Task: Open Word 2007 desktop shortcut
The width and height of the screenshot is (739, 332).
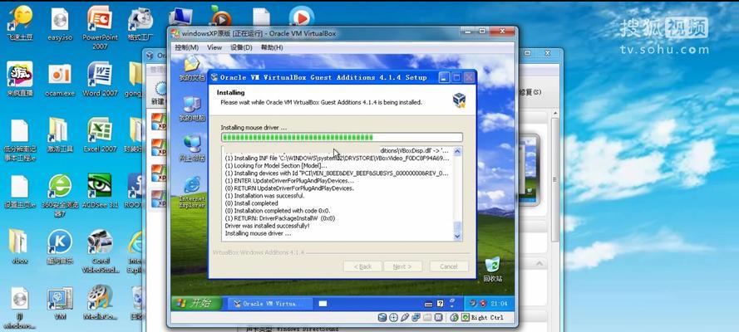Action: point(100,79)
